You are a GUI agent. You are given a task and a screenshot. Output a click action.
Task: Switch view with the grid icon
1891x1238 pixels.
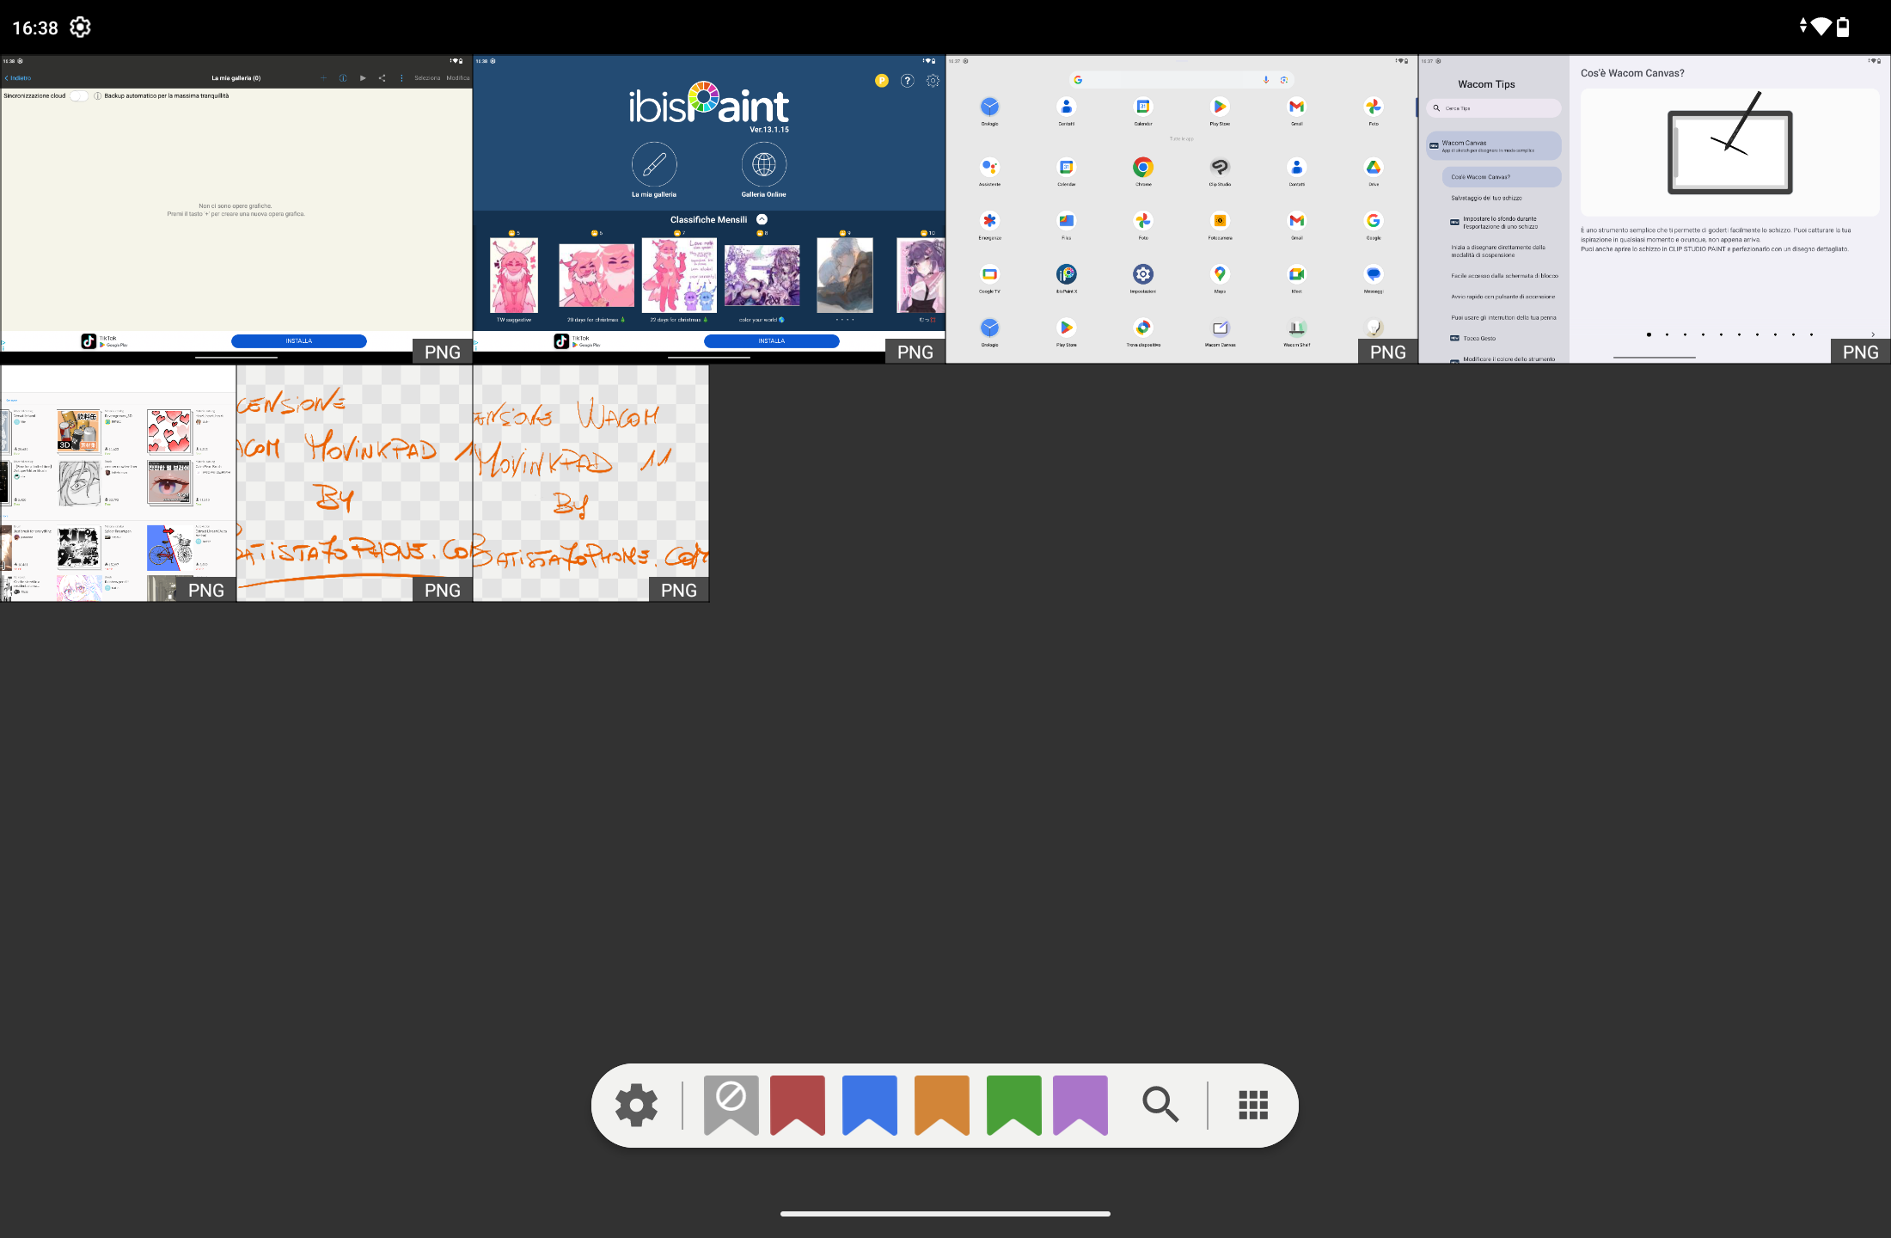(1253, 1105)
